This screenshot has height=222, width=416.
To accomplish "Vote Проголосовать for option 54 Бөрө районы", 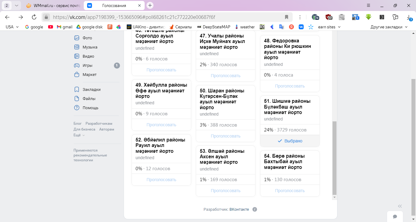I will pyautogui.click(x=290, y=191).
